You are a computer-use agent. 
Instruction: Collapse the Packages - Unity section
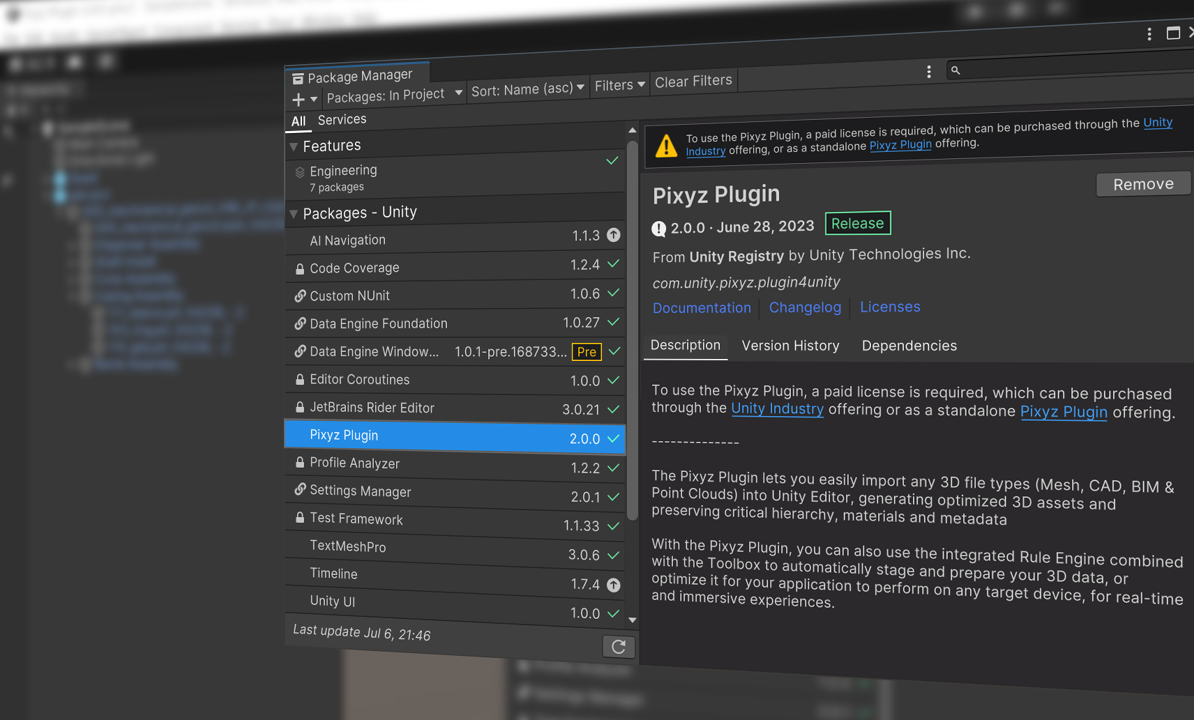coord(294,214)
